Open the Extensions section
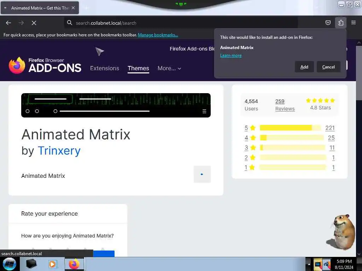The width and height of the screenshot is (362, 271). point(105,68)
